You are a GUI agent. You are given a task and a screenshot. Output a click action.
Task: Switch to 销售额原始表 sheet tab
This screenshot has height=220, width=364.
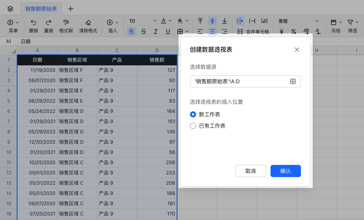[41, 9]
